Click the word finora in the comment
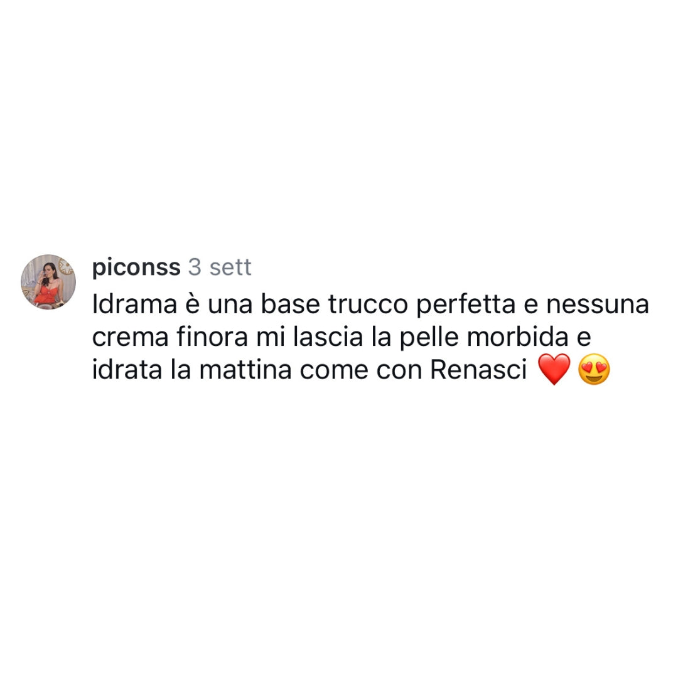The height and width of the screenshot is (678, 678). point(212,337)
